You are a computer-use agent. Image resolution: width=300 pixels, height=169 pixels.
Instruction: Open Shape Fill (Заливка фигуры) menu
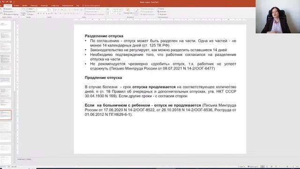(x=148, y=9)
